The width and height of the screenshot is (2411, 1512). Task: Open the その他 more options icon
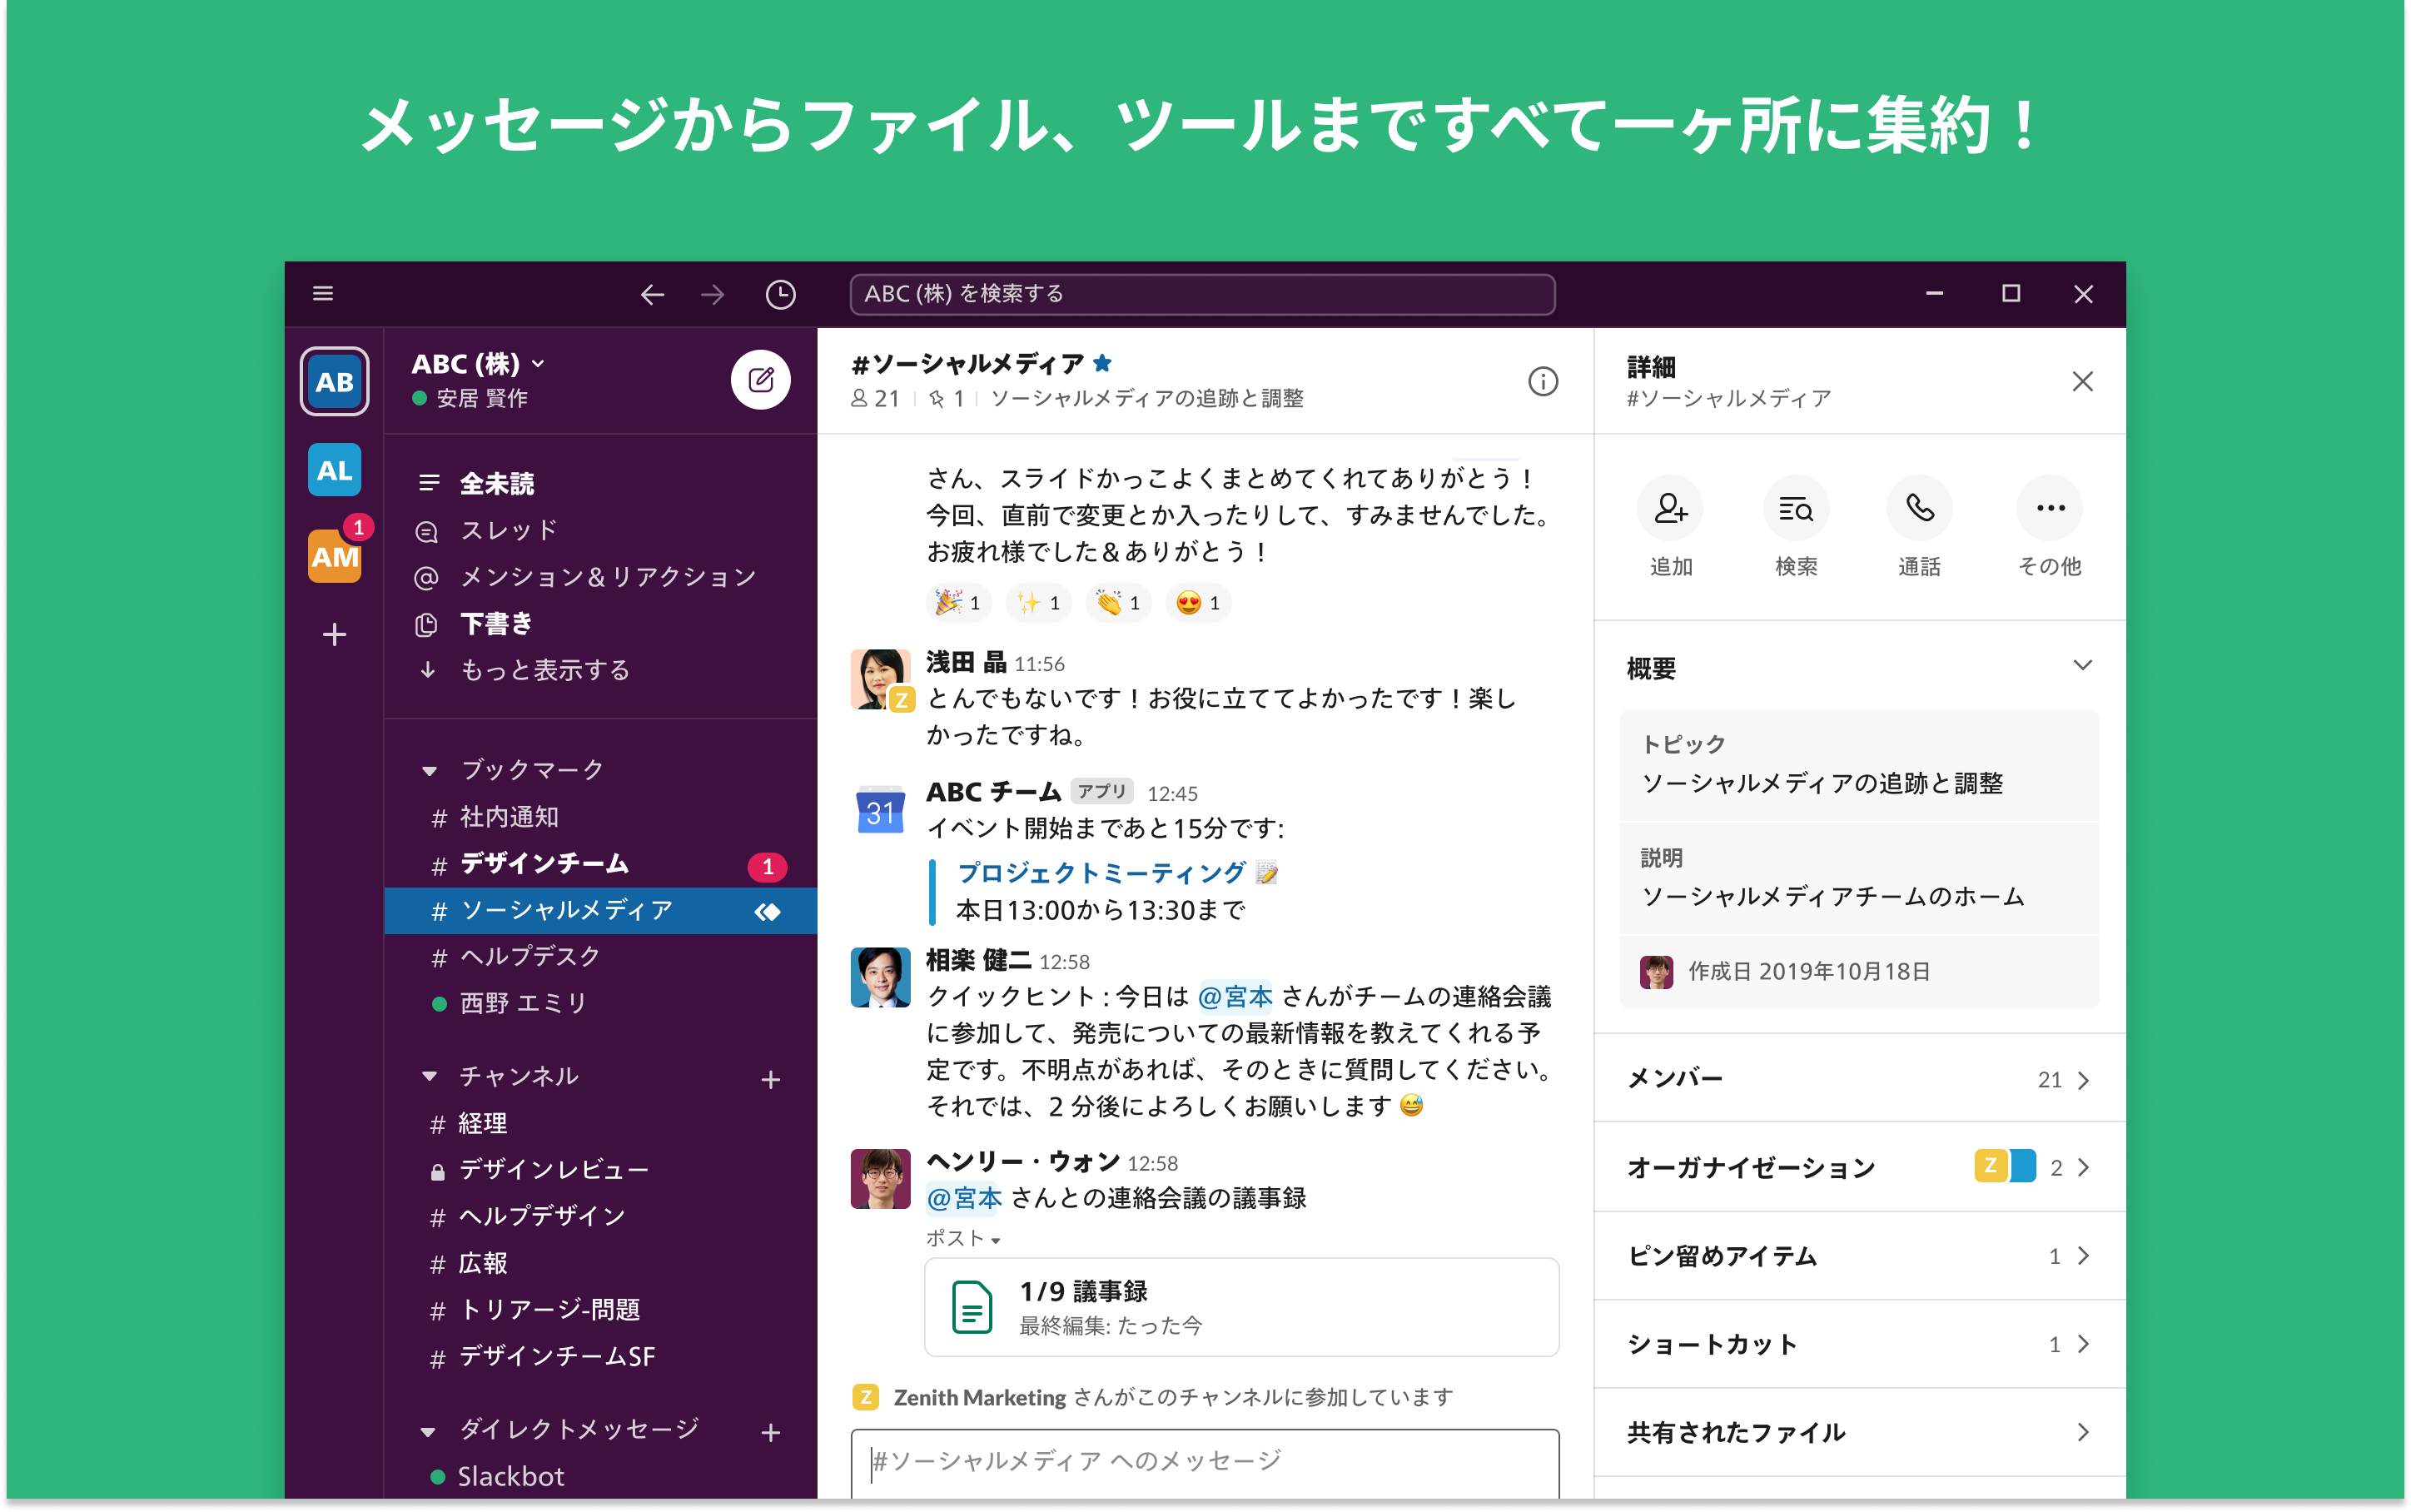pyautogui.click(x=2049, y=508)
